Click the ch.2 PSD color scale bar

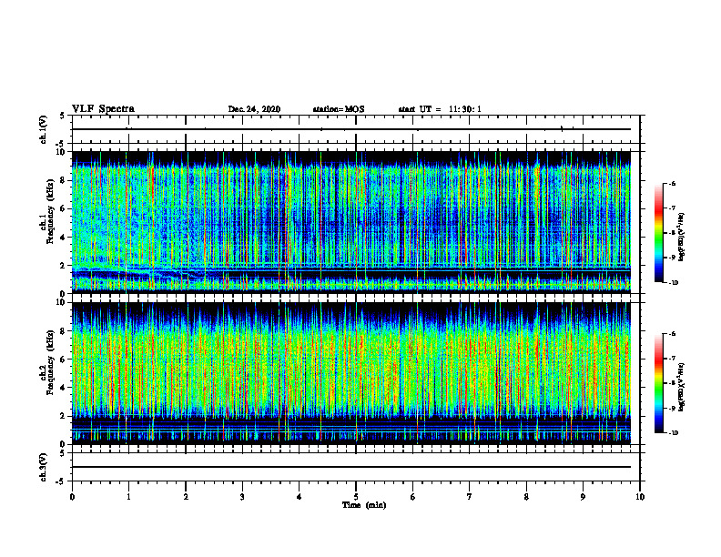(658, 383)
